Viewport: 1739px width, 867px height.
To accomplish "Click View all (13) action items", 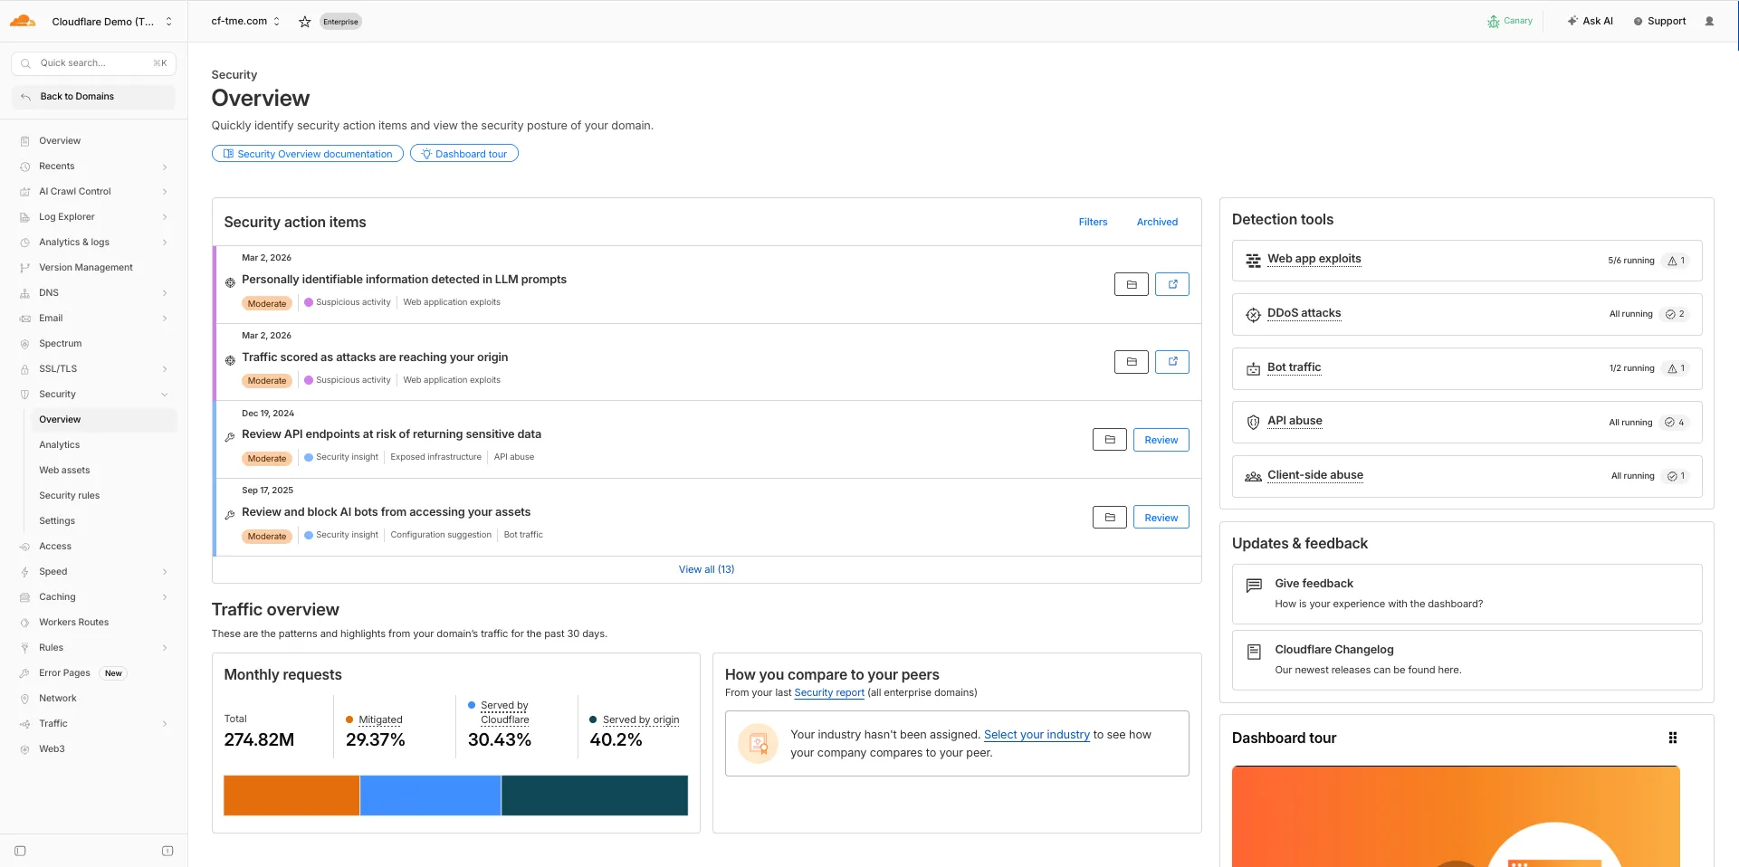I will pyautogui.click(x=706, y=569).
